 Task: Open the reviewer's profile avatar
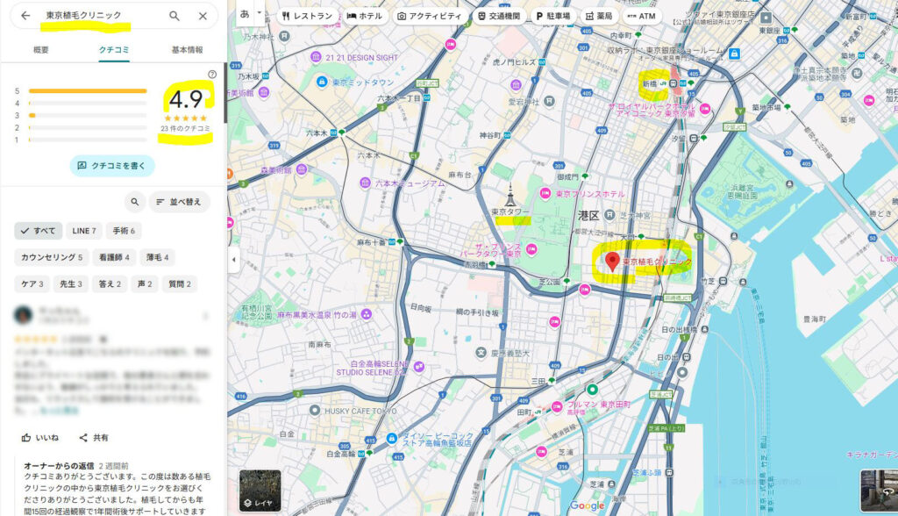(23, 315)
